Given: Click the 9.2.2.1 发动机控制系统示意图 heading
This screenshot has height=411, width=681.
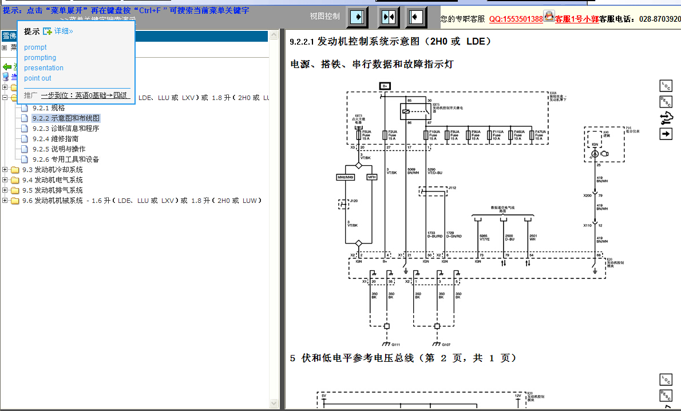Looking at the screenshot, I should click(x=392, y=42).
